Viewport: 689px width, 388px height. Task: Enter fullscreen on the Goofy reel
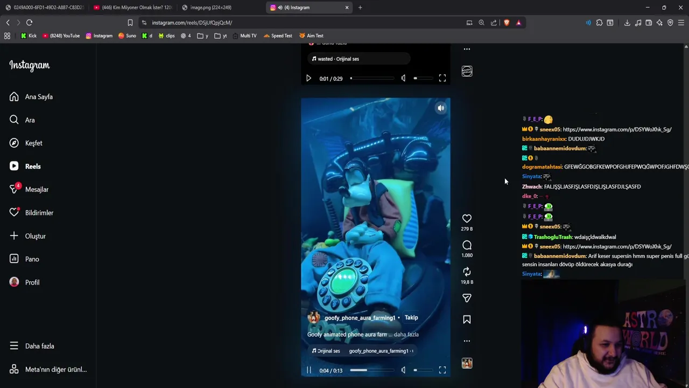(442, 370)
